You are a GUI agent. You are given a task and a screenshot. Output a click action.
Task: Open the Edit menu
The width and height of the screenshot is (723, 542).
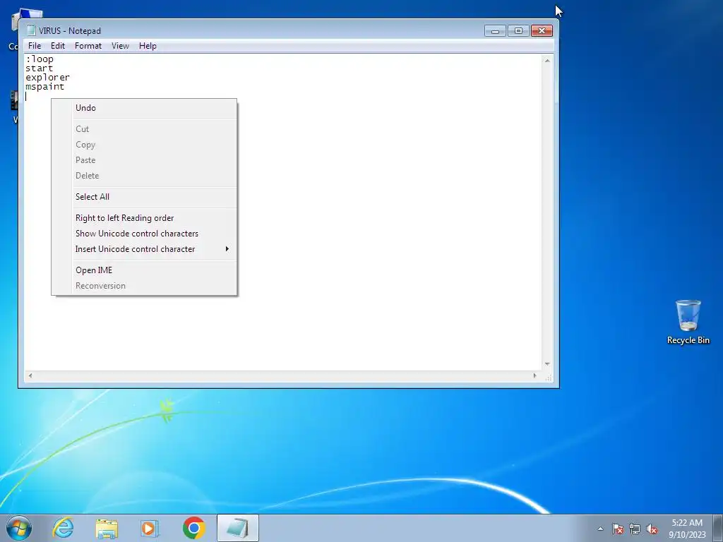pyautogui.click(x=58, y=46)
